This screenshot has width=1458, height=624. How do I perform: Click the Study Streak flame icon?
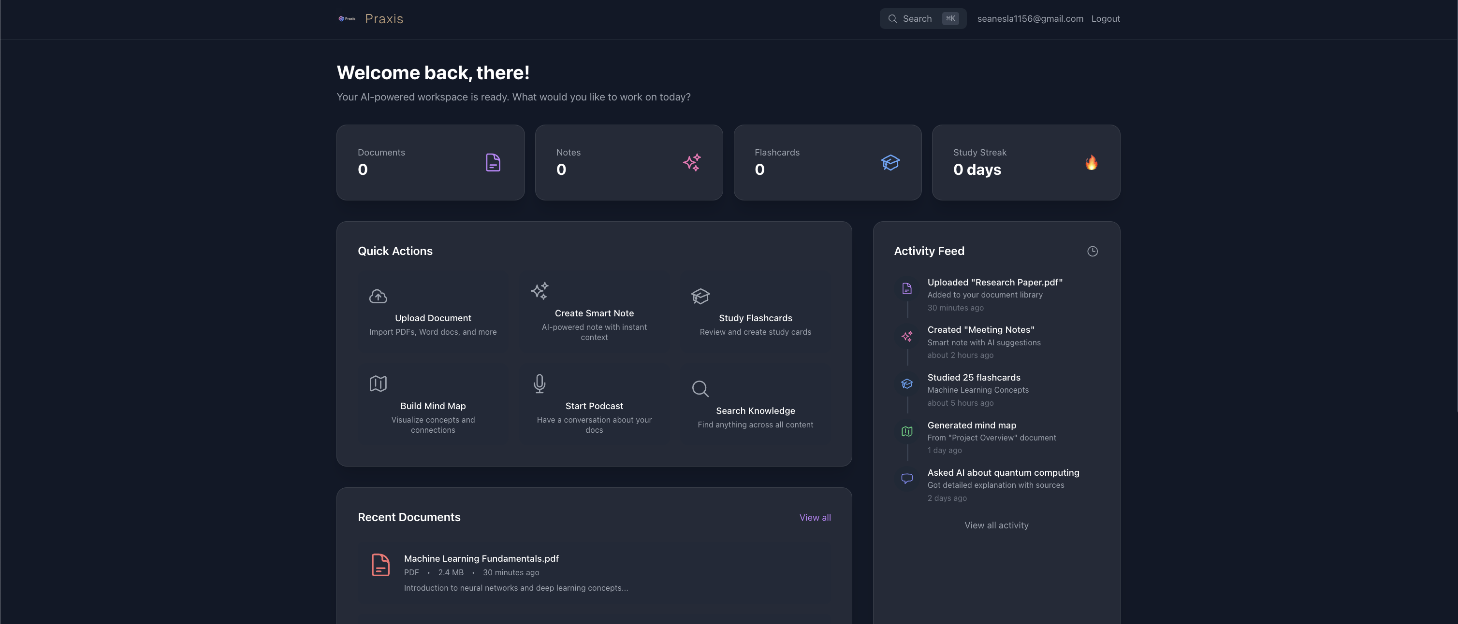pos(1091,163)
